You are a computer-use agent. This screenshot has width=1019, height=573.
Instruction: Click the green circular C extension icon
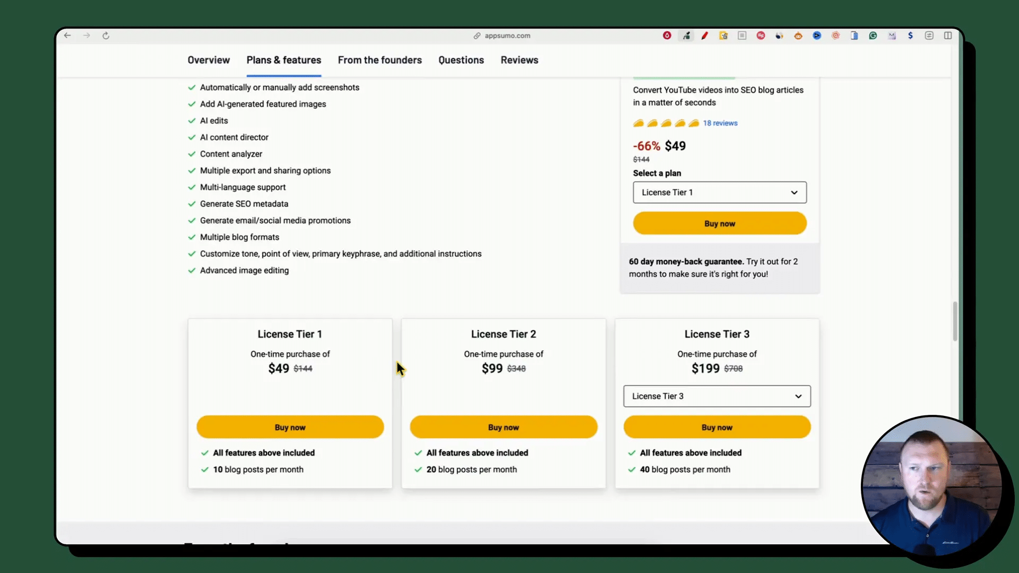tap(873, 36)
